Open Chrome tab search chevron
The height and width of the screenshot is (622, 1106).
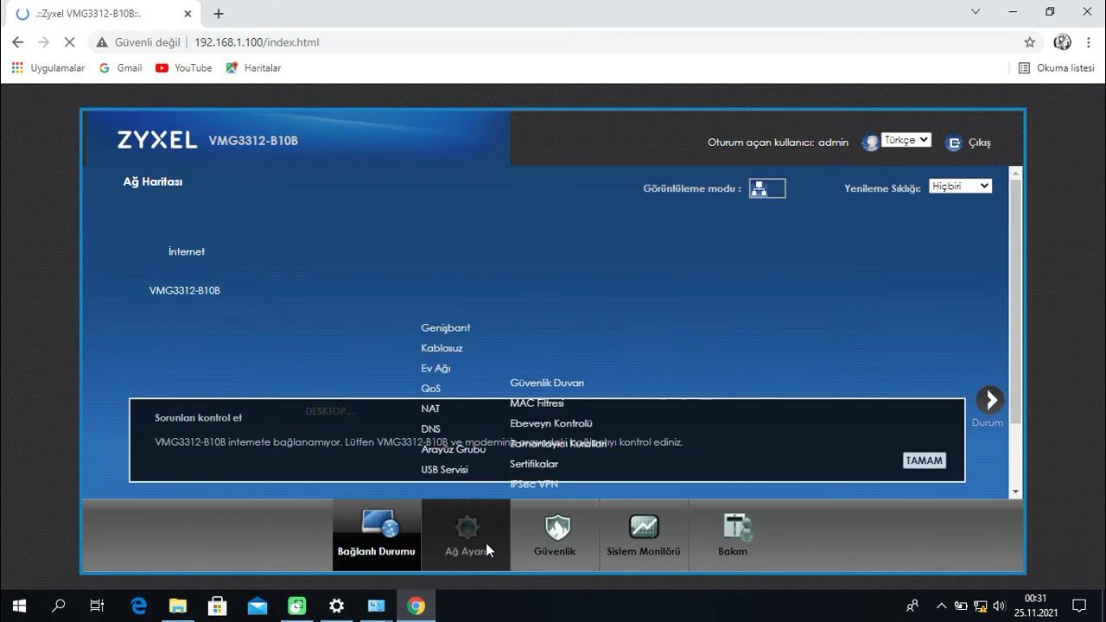[976, 12]
